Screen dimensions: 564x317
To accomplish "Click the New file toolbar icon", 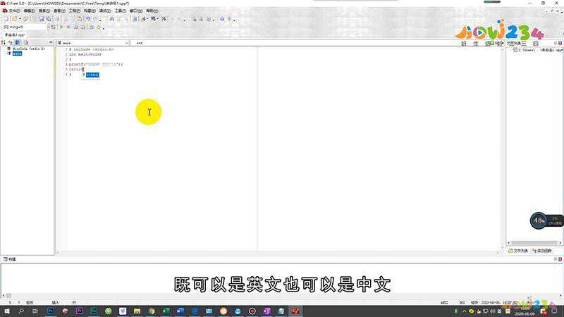I will point(6,19).
